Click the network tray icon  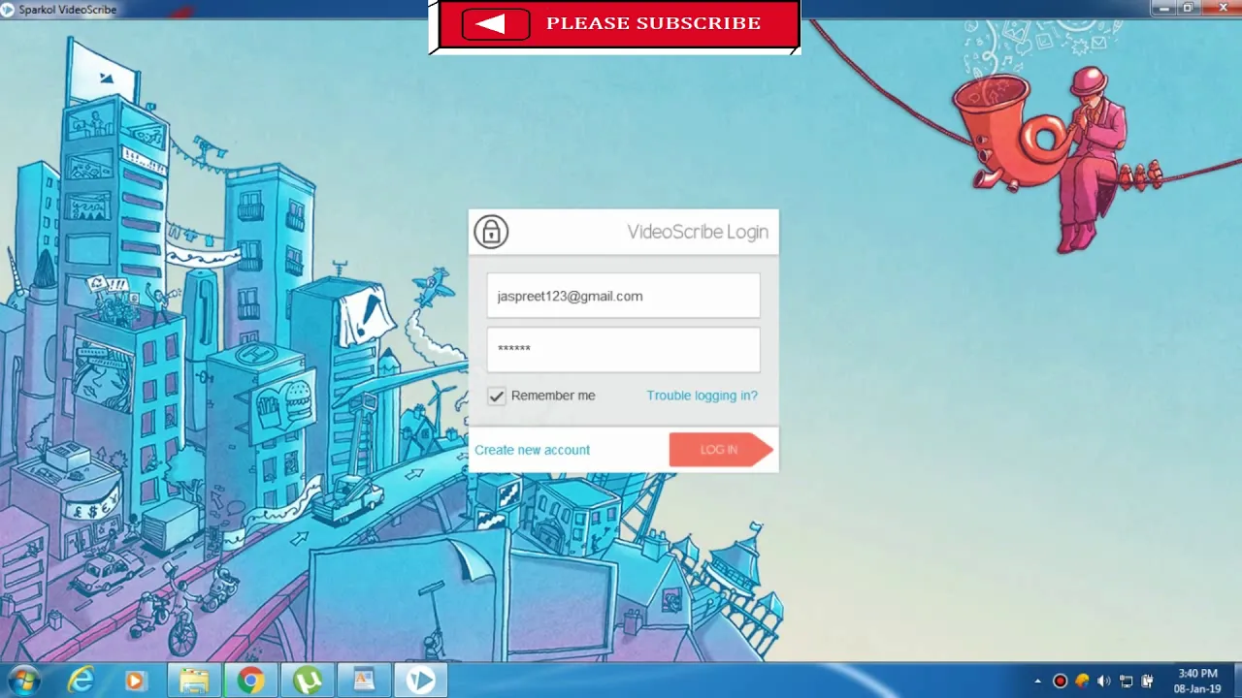[x=1127, y=682]
